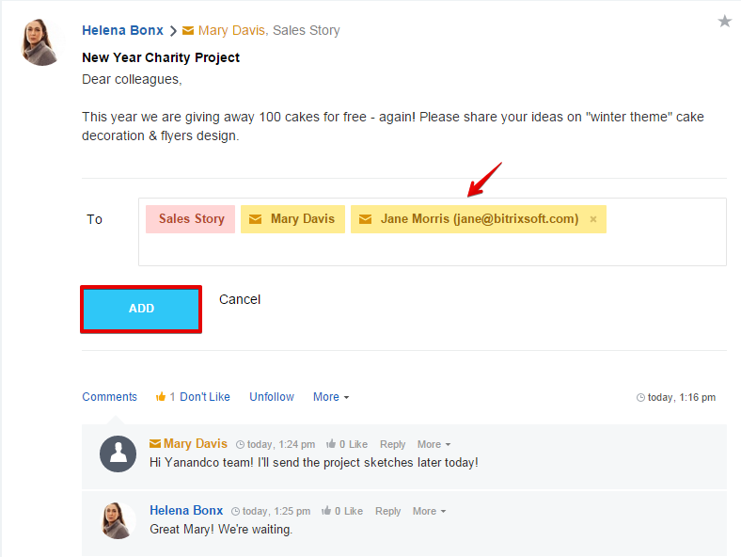Click timestamp today, 1:24 pm on comment
The image size is (741, 557).
[281, 444]
